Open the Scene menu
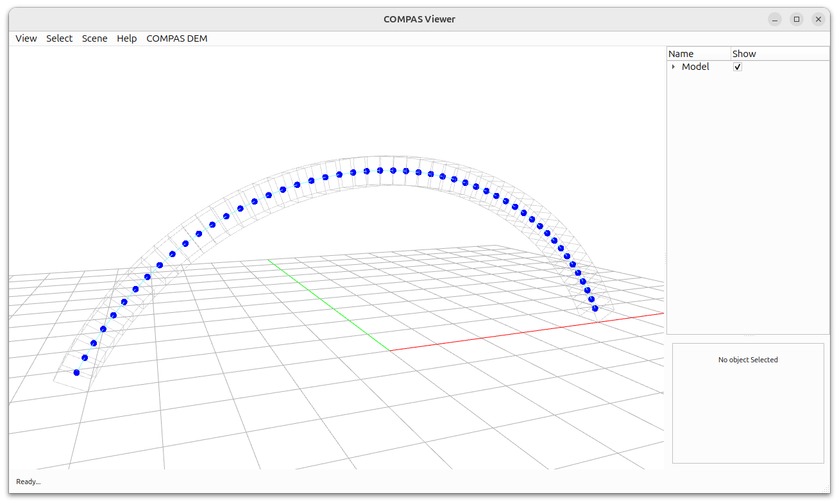 [95, 38]
